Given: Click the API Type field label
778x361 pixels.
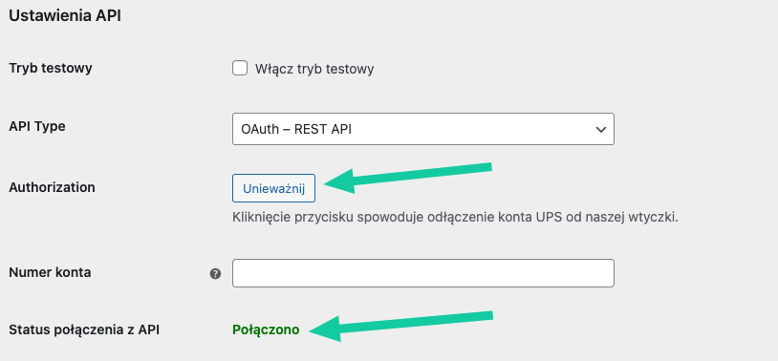Looking at the screenshot, I should click(37, 126).
